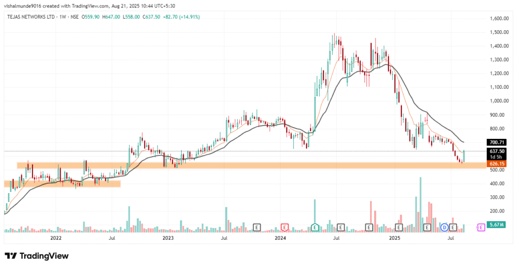Click the 2023 label on time axis
The height and width of the screenshot is (268, 517).
pos(168,238)
